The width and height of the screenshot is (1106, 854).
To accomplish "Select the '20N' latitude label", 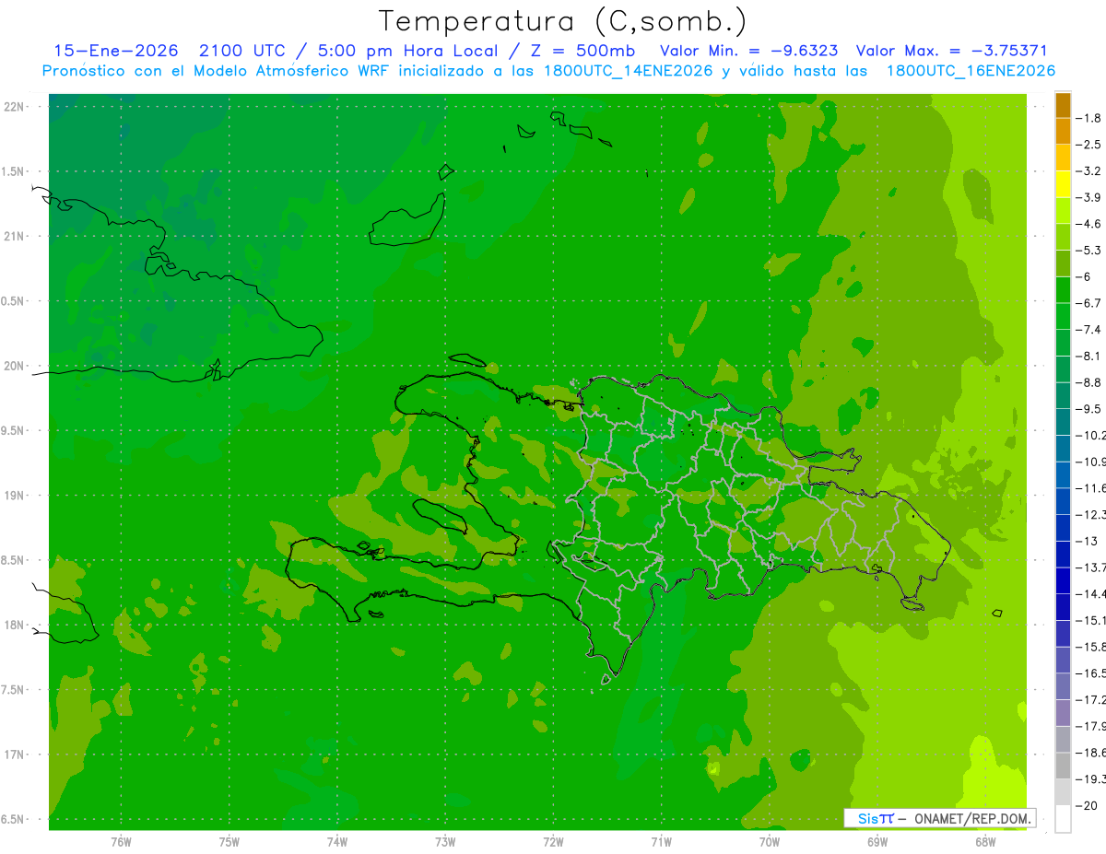I will [14, 366].
